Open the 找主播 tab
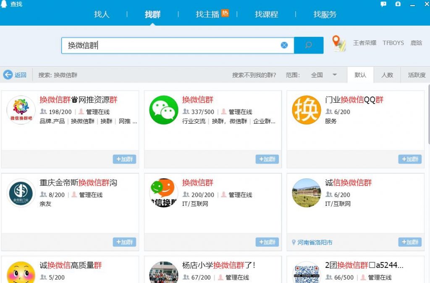The height and width of the screenshot is (283, 430). point(207,14)
